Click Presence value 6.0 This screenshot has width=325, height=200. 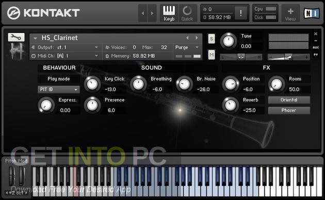pyautogui.click(x=111, y=110)
